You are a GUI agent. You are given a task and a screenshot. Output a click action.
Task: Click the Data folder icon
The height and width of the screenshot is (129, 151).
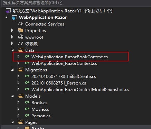pyautogui.click(x=21, y=50)
